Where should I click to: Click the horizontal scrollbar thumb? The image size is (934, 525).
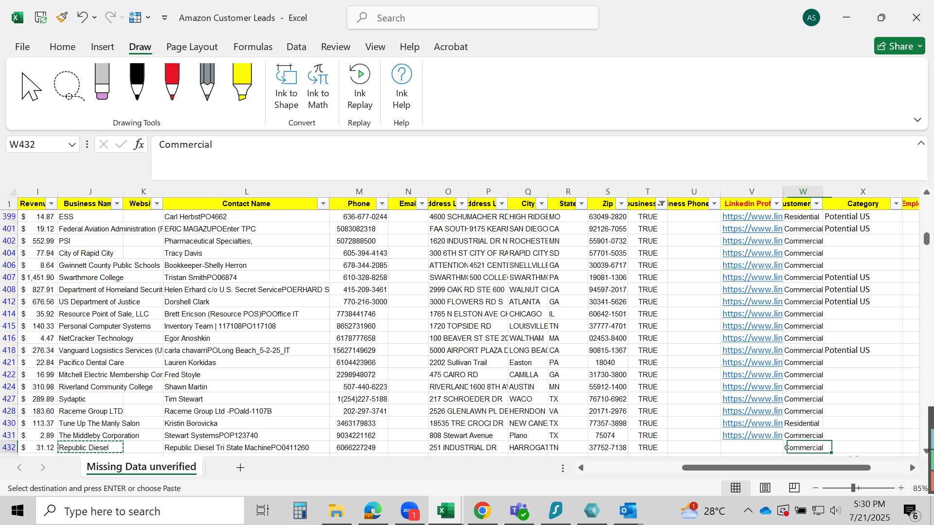point(776,468)
